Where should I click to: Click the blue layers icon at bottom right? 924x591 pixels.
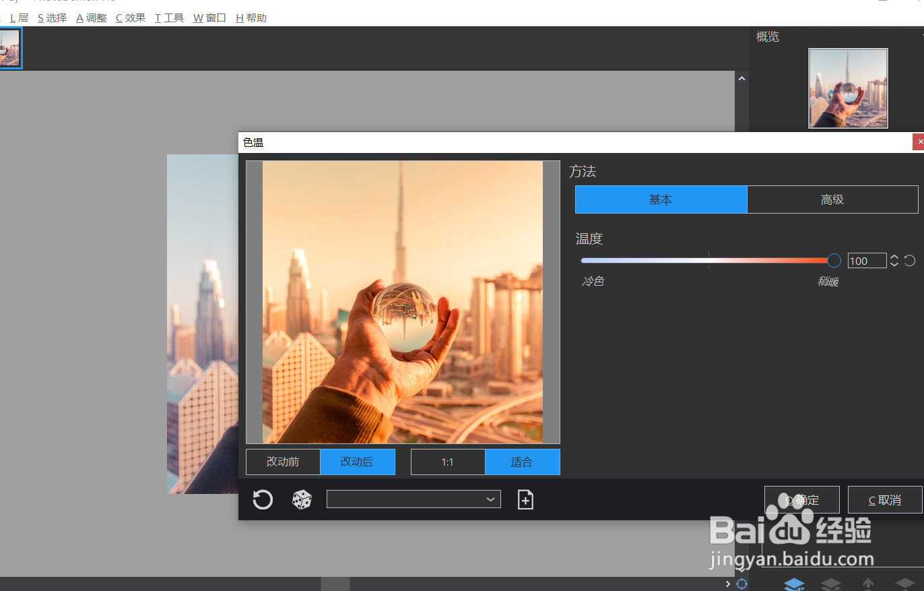795,584
